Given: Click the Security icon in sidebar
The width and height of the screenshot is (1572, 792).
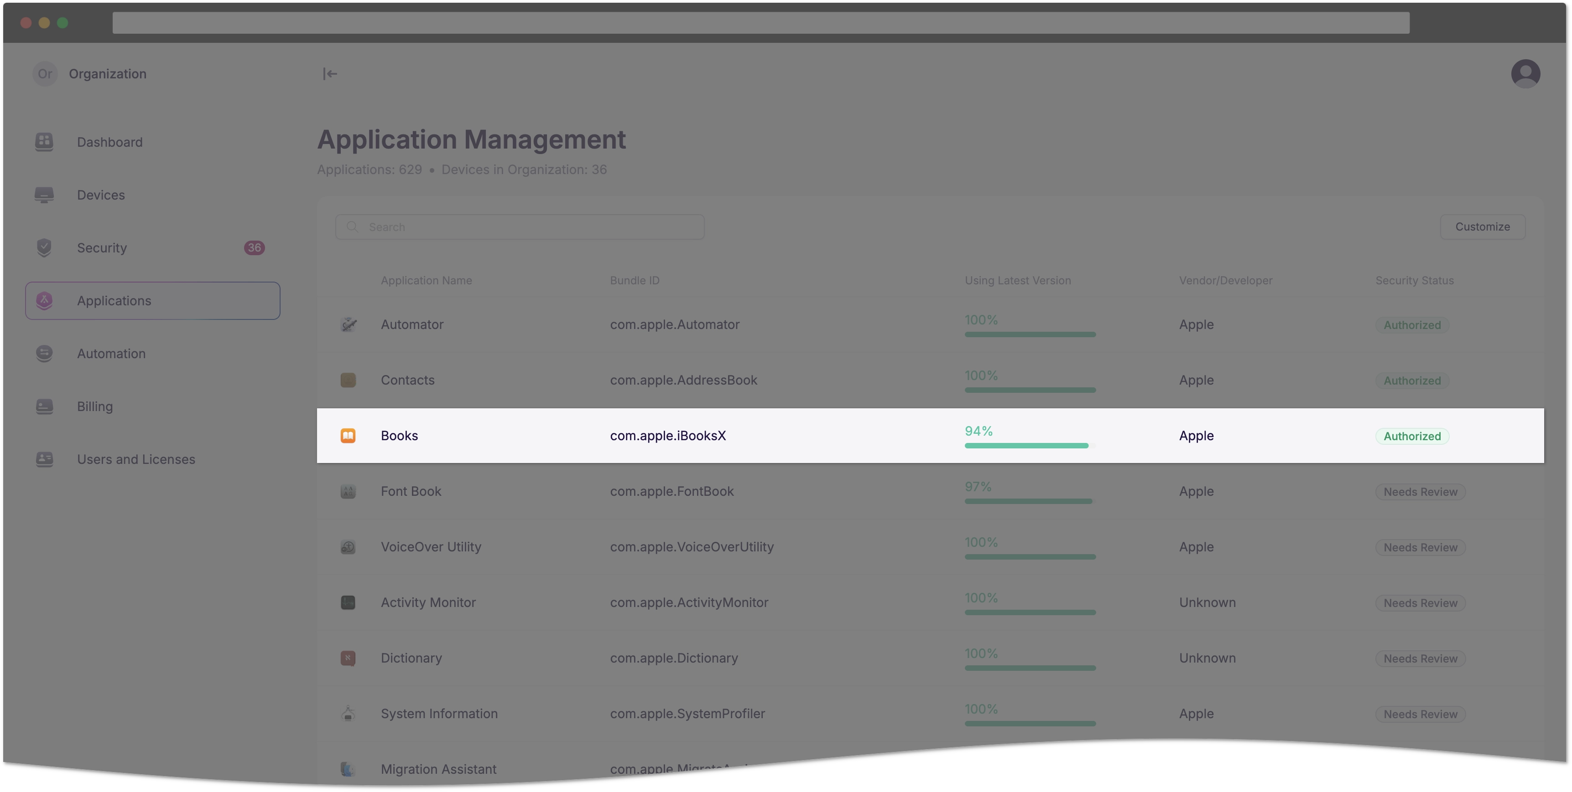Looking at the screenshot, I should pos(46,247).
